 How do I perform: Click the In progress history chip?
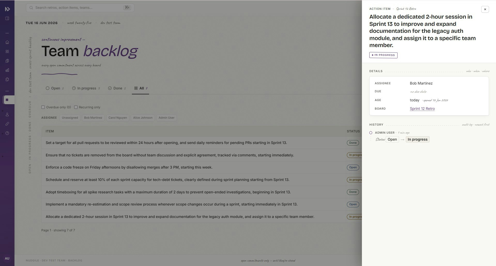417,139
